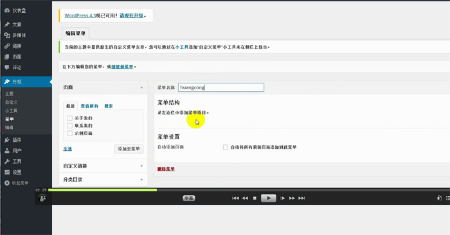Open the 菜单 menus submenu item
450x235 pixels.
pos(9,119)
